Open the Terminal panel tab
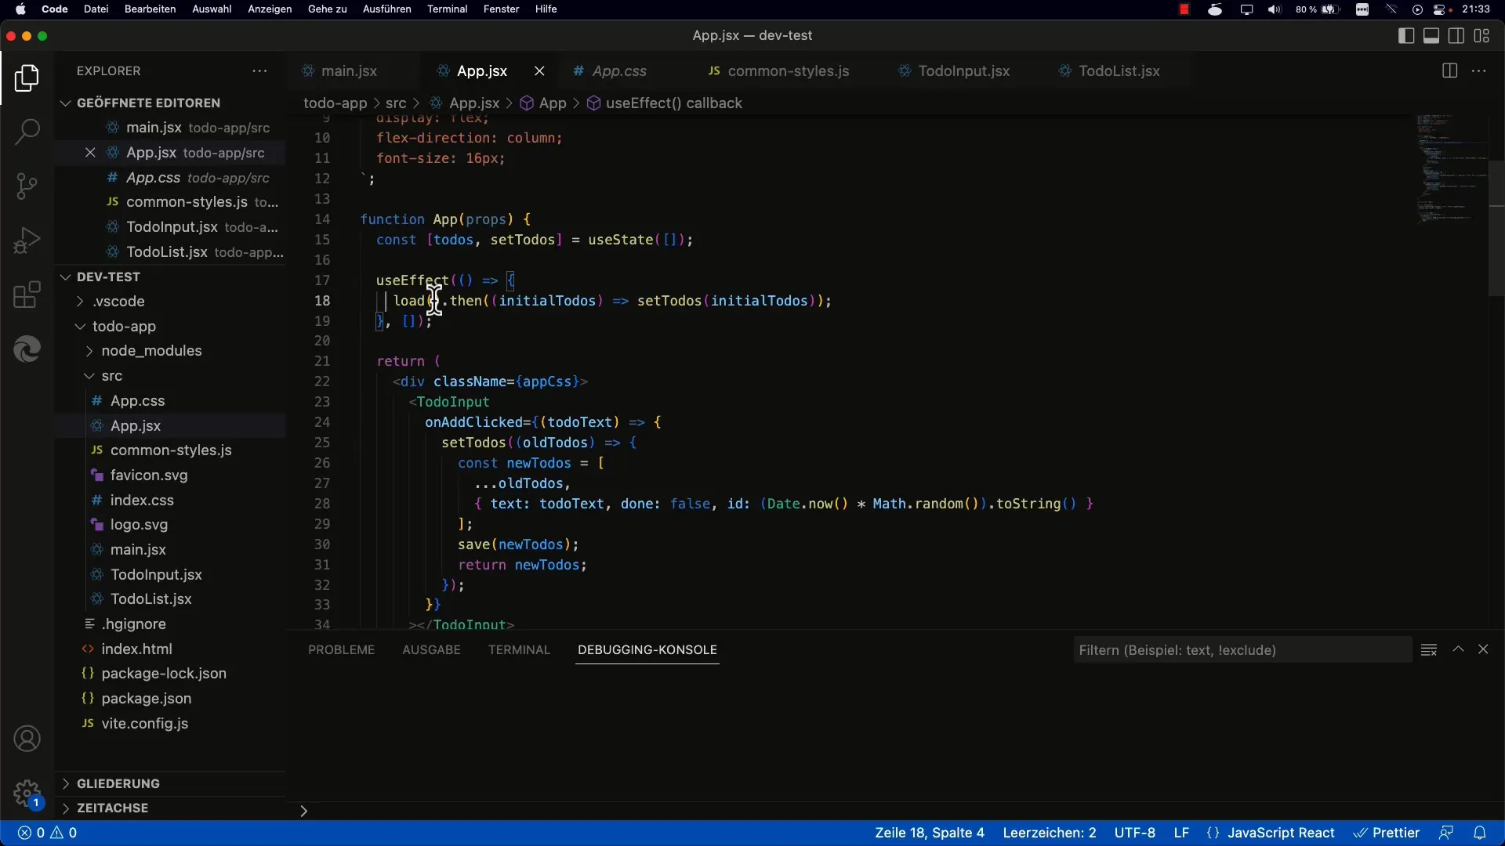Image resolution: width=1505 pixels, height=846 pixels. tap(519, 649)
